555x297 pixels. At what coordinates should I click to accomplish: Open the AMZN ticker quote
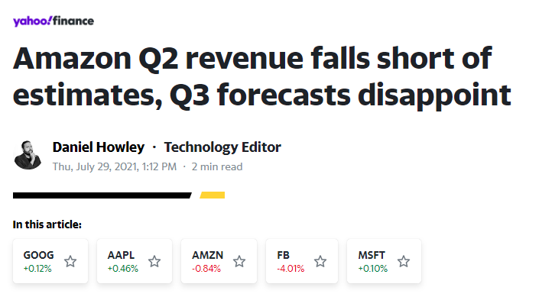coord(208,255)
